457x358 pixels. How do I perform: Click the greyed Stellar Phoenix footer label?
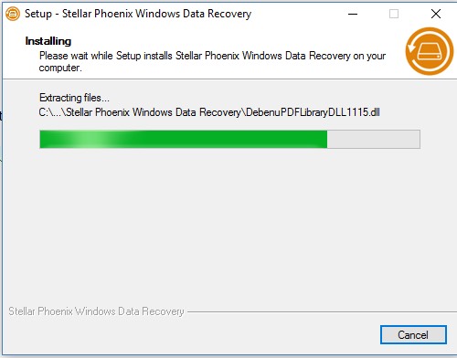coord(96,311)
